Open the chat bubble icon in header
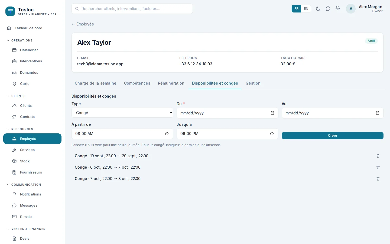 pos(328,9)
